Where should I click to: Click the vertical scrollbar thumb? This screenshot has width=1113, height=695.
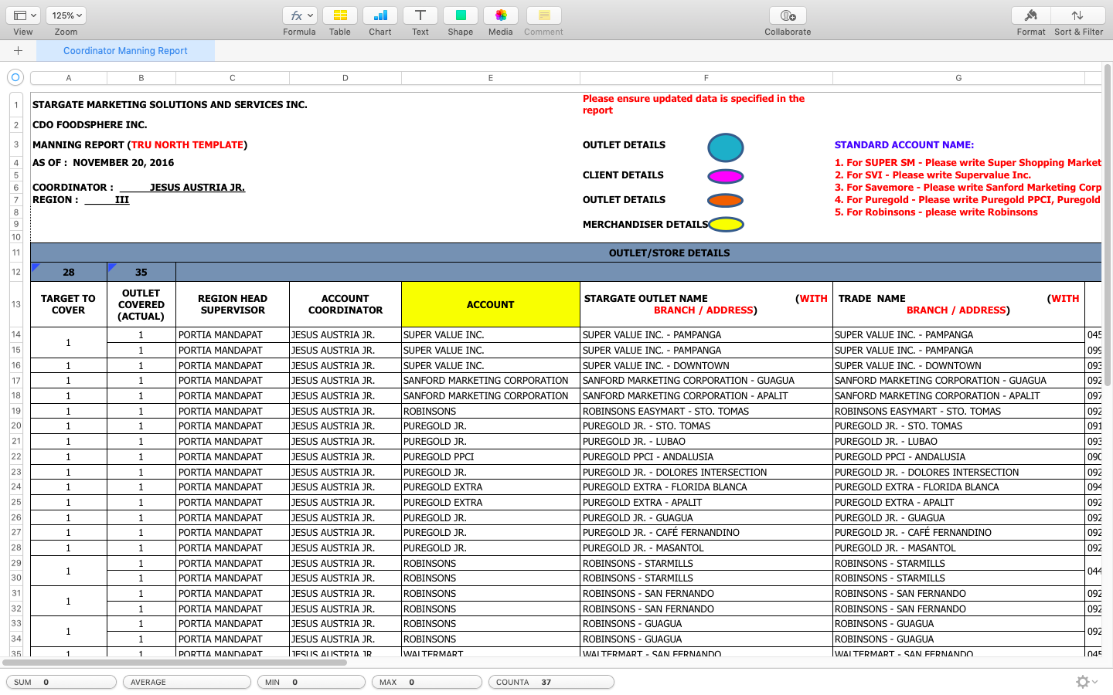(1108, 225)
